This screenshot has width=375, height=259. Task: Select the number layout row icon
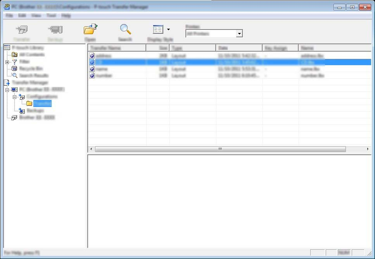(x=92, y=76)
